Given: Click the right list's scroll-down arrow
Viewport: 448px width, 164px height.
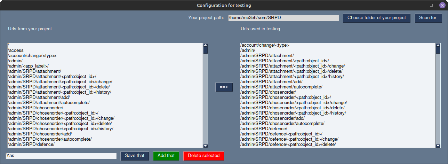Looking at the screenshot, I should point(438,146).
